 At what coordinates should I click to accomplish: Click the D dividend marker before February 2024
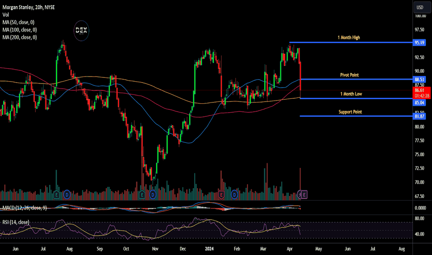[235, 195]
